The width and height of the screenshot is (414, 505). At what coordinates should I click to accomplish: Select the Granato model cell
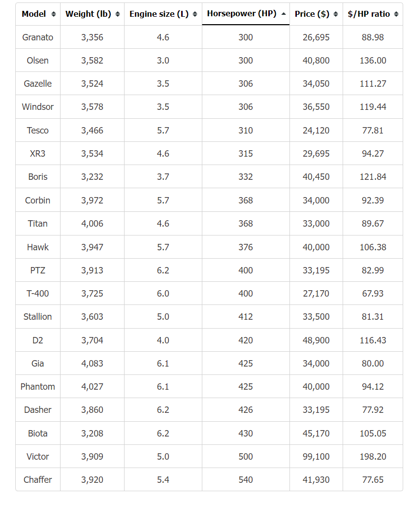point(37,37)
